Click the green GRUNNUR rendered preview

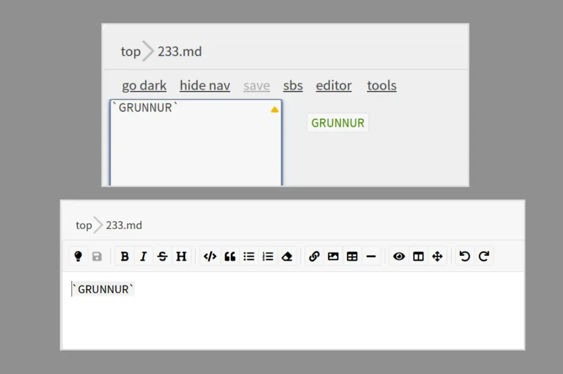click(x=337, y=123)
